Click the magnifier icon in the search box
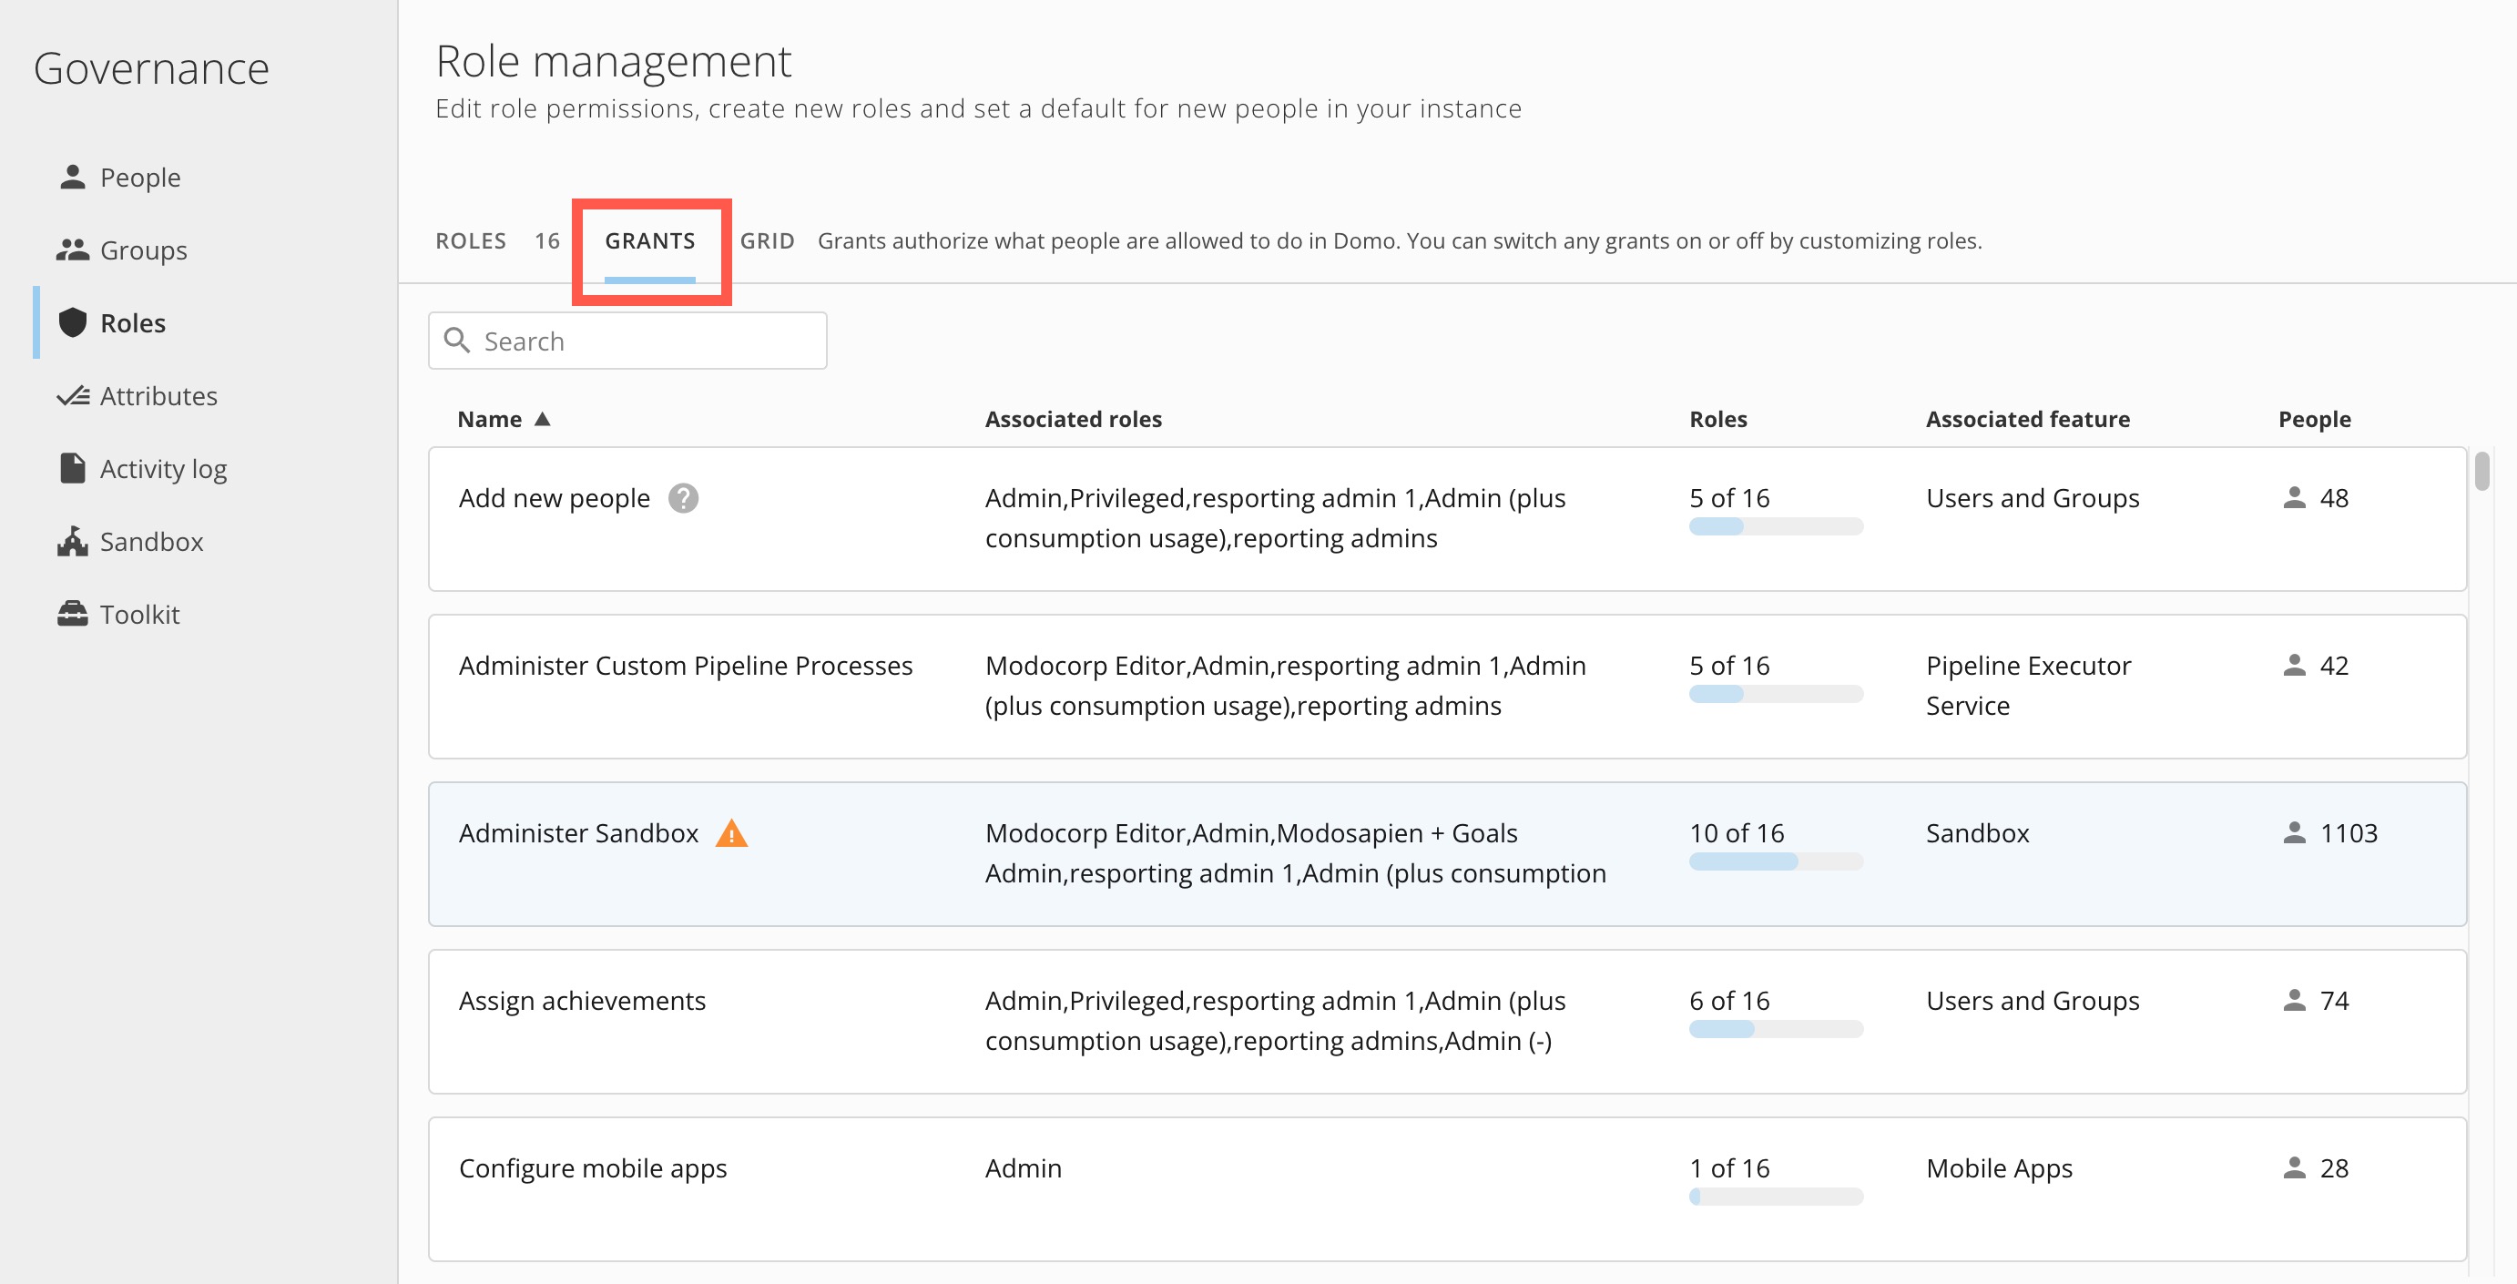 (x=457, y=340)
